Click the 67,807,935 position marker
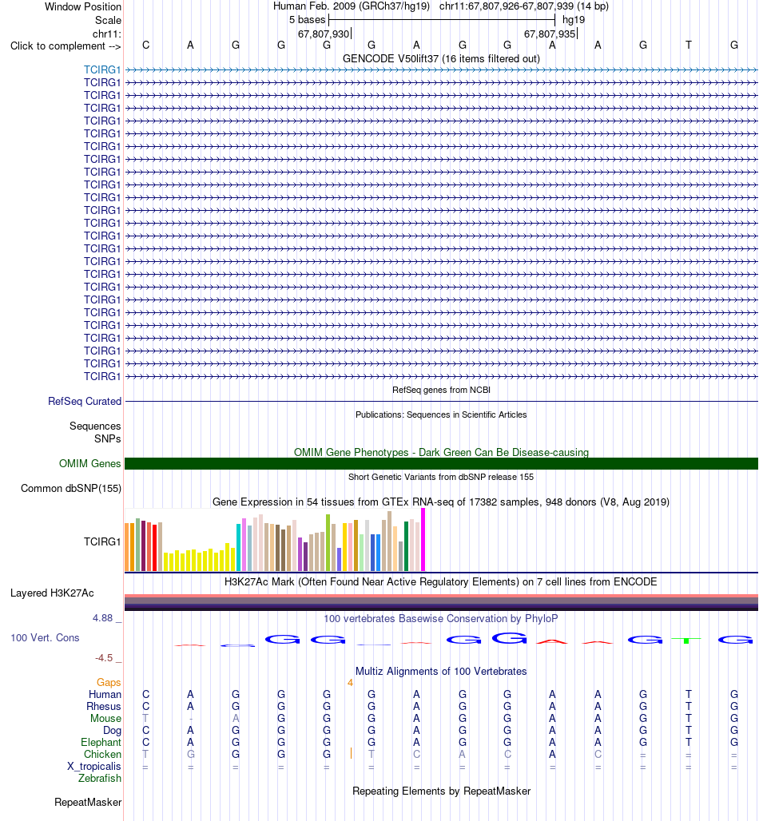Screen dimensions: 759x821 [x=550, y=34]
